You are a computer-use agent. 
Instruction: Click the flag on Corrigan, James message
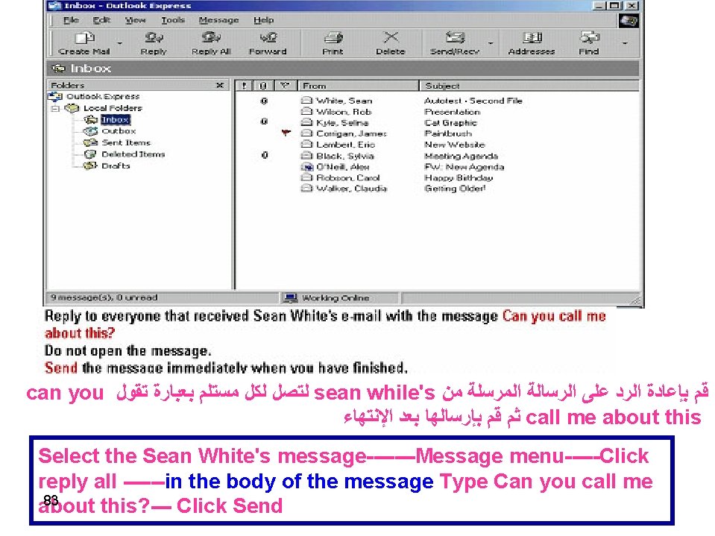tap(286, 133)
